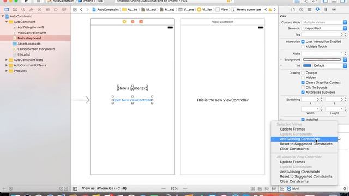This screenshot has height=196, width=349.
Task: Toggle the Hidden checkbox
Action: (x=303, y=77)
